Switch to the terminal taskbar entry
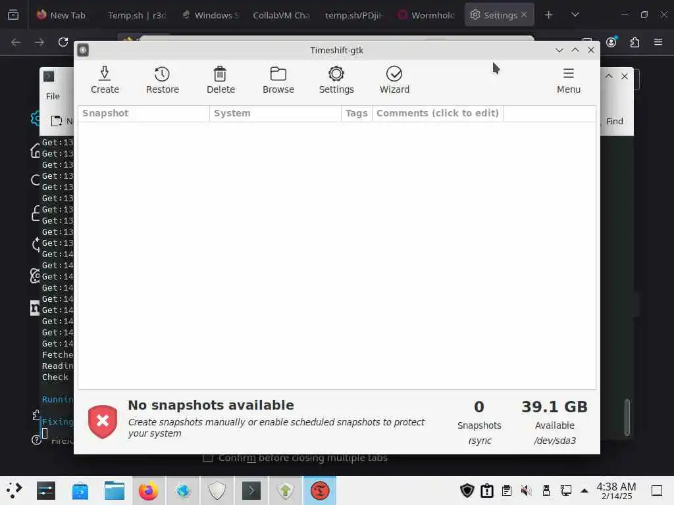 click(x=251, y=491)
